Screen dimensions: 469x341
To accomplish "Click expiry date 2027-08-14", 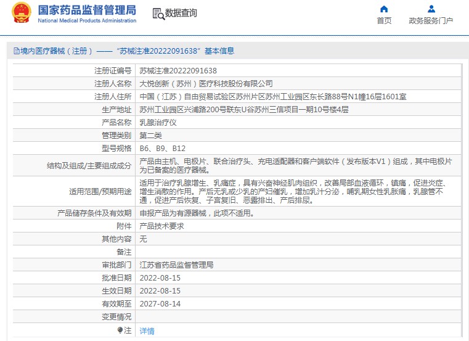I will (x=160, y=303).
